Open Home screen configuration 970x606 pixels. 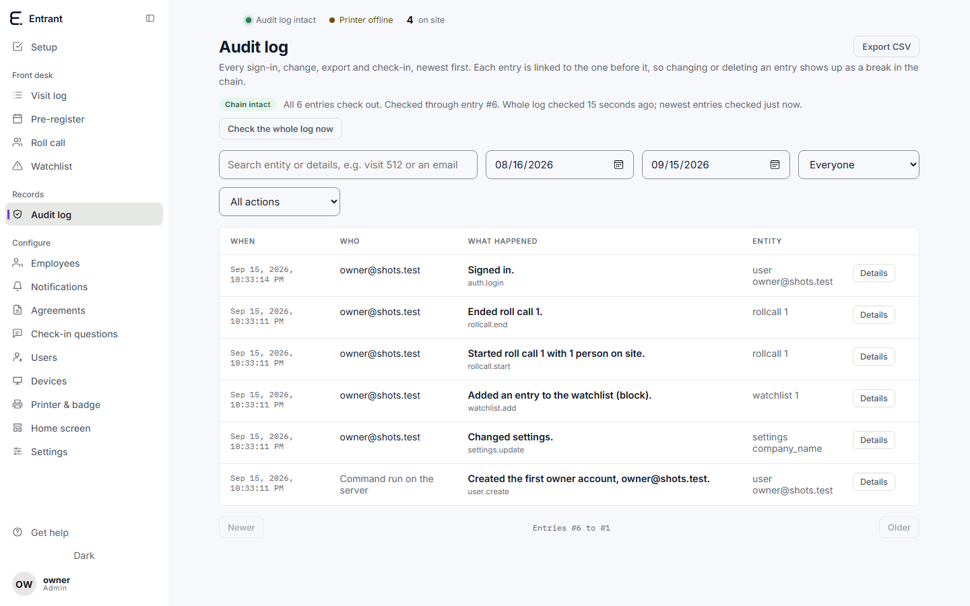point(84,428)
